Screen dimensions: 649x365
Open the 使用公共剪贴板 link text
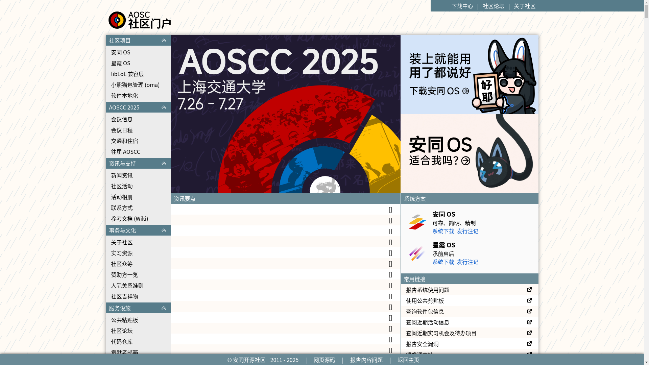tap(425, 301)
